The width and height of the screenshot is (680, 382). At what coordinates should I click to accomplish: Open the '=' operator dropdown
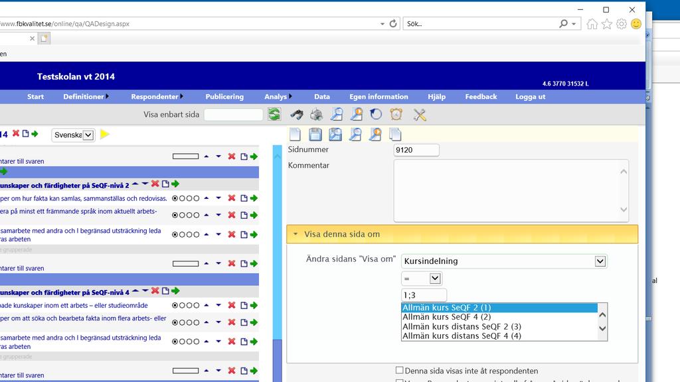tap(435, 279)
